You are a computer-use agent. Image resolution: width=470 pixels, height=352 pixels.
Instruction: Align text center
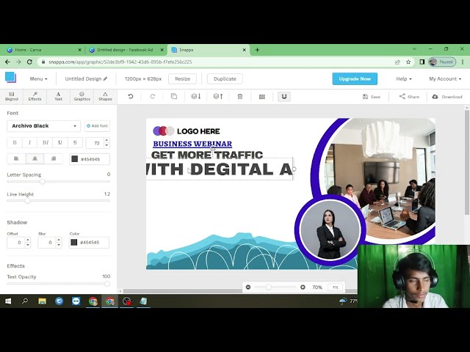point(35,158)
